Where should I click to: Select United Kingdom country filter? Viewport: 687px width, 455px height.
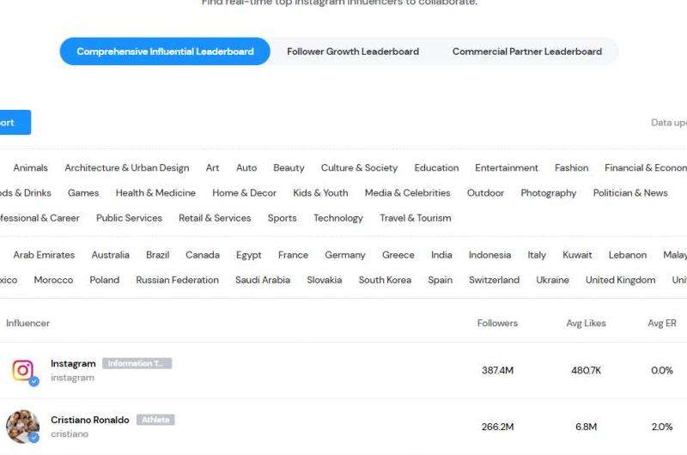point(620,280)
